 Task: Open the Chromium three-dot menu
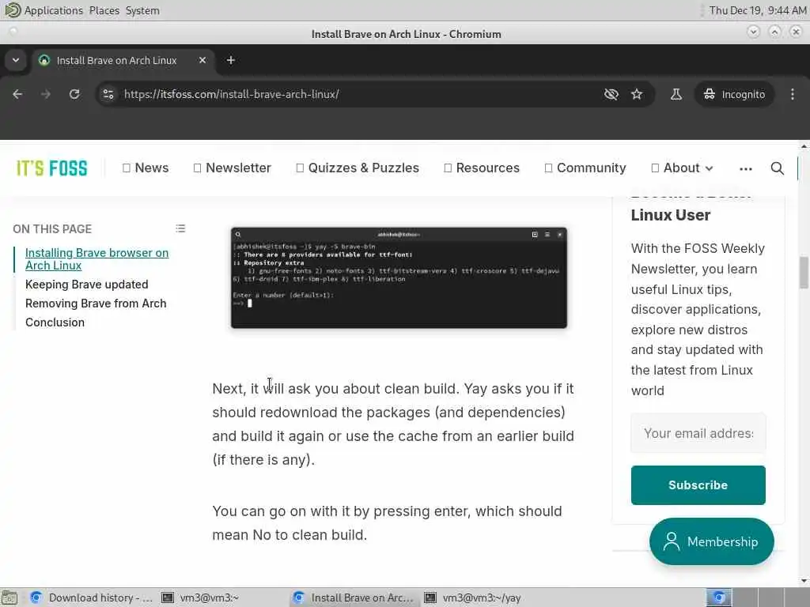793,94
